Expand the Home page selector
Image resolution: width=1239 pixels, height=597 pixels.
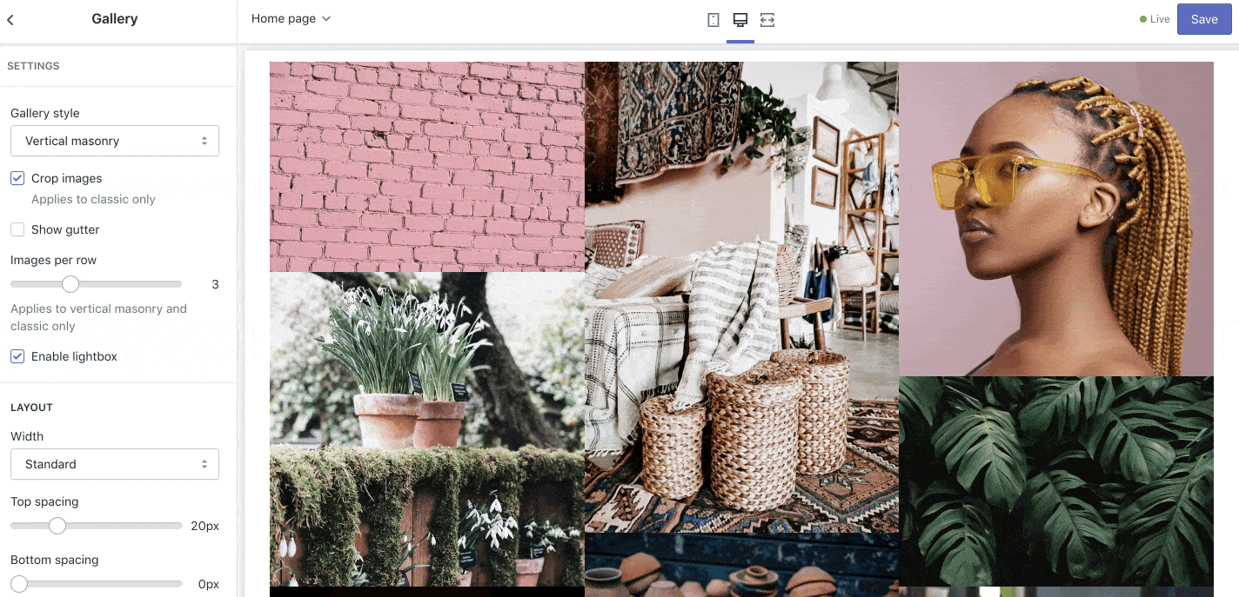pos(291,18)
